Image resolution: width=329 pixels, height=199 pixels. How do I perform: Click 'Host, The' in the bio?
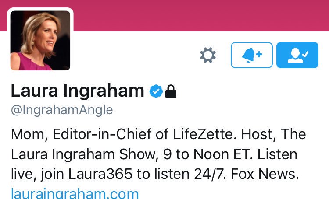274,134
